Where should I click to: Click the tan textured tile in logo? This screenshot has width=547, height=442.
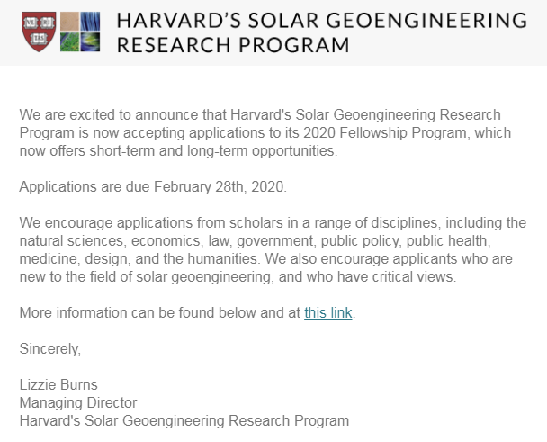69,21
